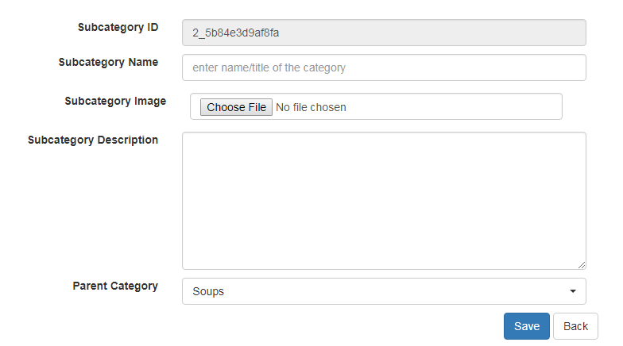This screenshot has width=623, height=346.
Task: Click the "No file chosen" text
Action: 311,107
